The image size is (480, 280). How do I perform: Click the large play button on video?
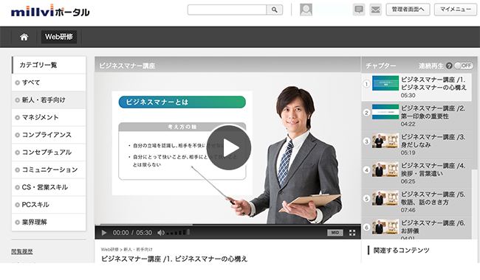click(x=229, y=148)
